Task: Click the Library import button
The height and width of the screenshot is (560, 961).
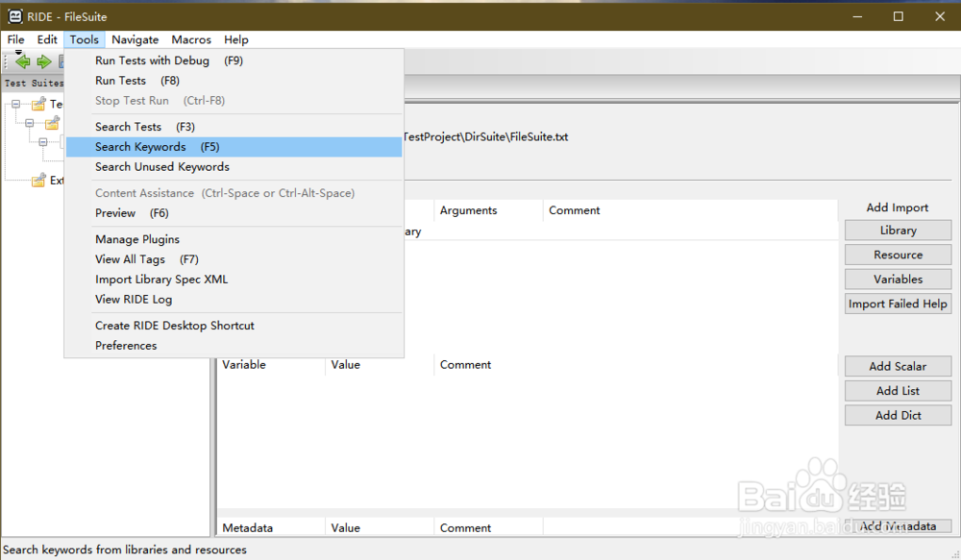Action: pyautogui.click(x=898, y=231)
